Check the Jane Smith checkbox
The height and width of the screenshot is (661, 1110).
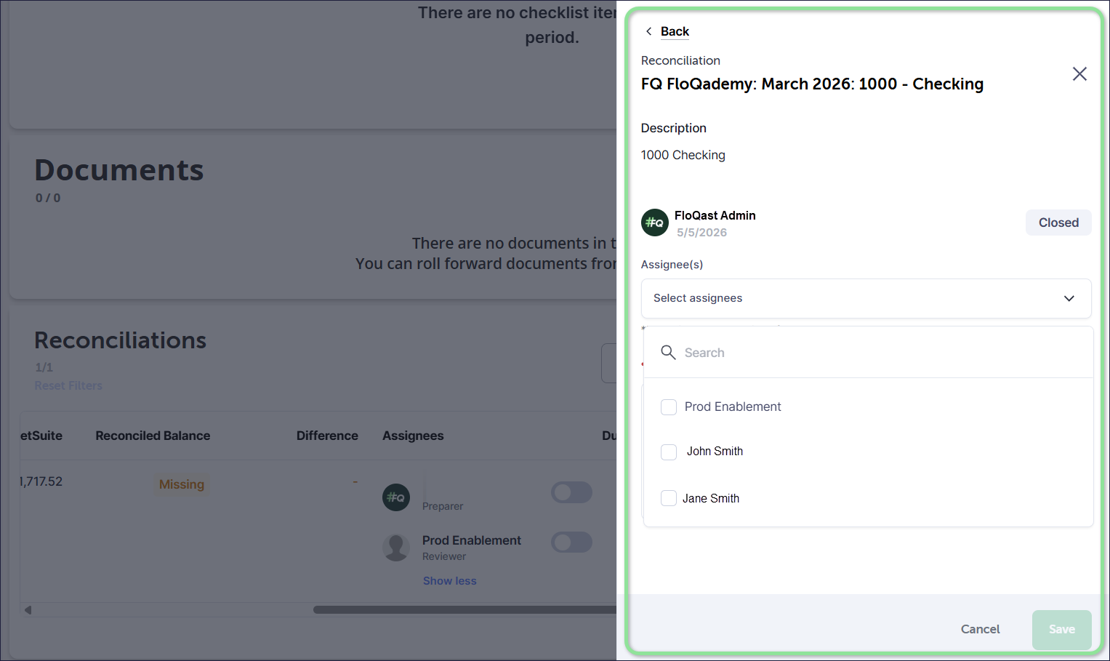[x=669, y=498]
